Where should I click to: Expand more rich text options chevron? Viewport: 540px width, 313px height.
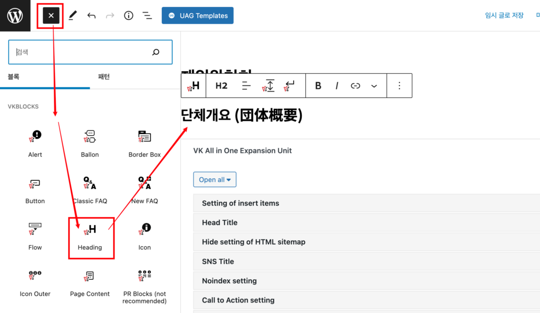[x=374, y=86]
